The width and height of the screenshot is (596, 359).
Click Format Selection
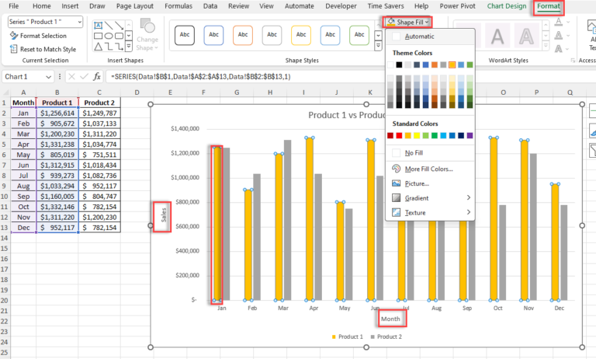pos(38,36)
